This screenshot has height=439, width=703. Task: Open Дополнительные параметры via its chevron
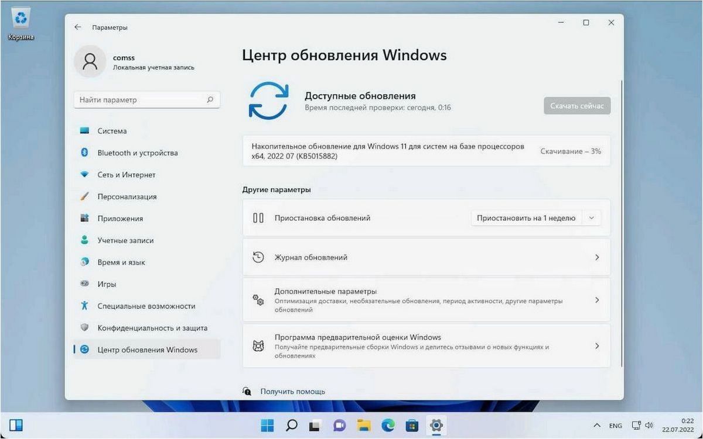(x=597, y=300)
